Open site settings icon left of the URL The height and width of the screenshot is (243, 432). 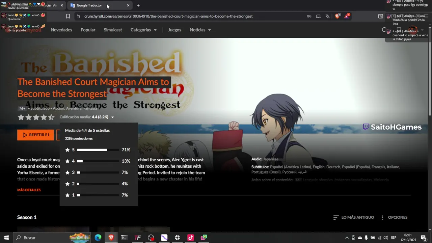tap(78, 16)
